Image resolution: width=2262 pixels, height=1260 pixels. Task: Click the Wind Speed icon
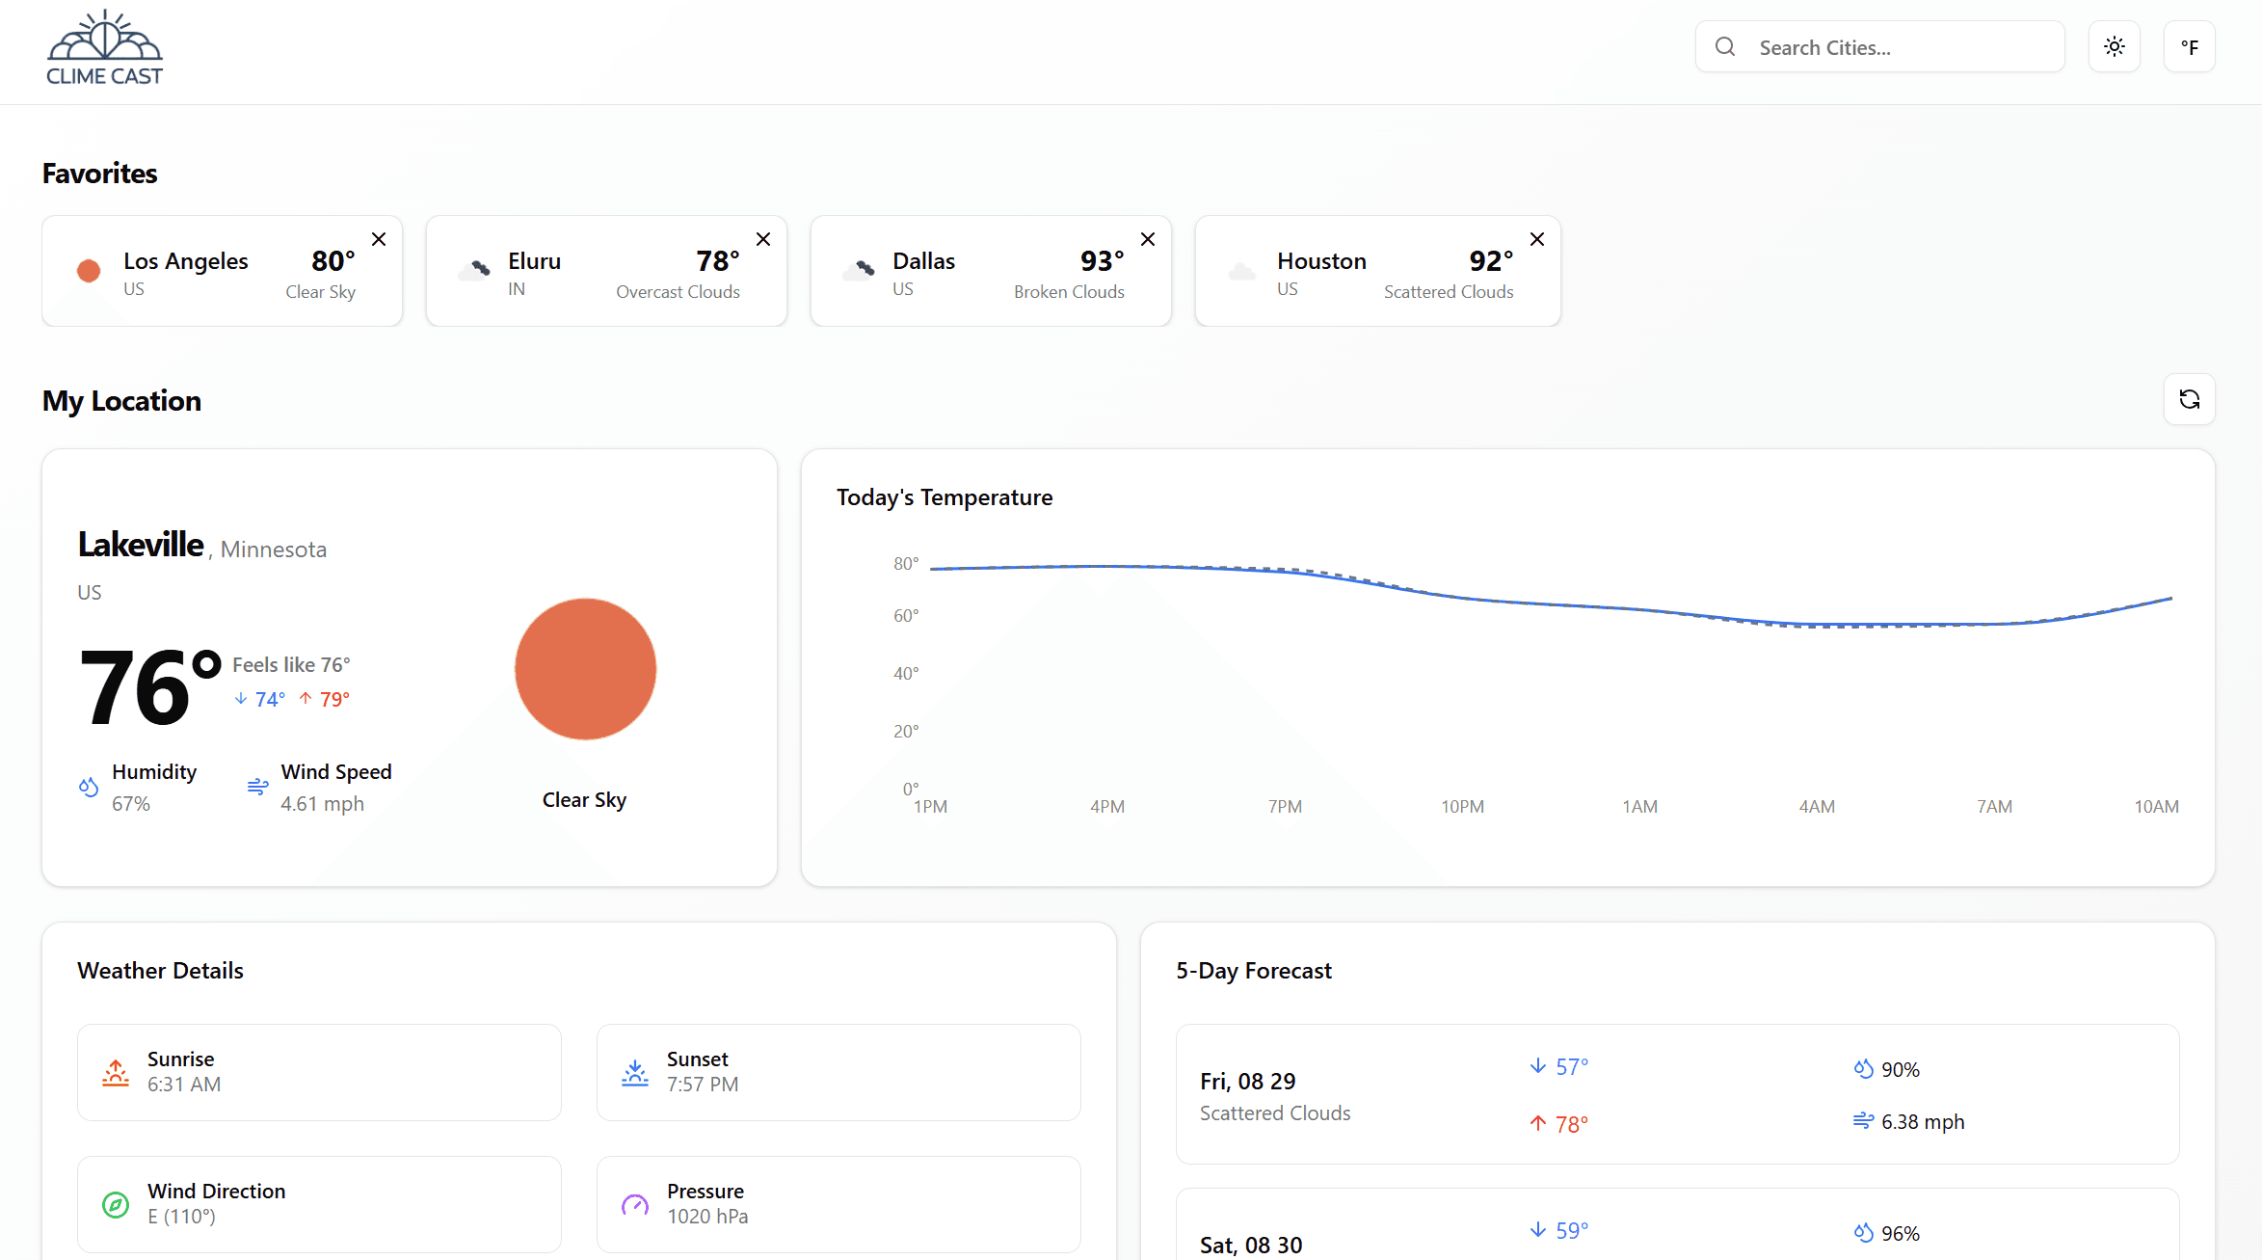[x=257, y=787]
